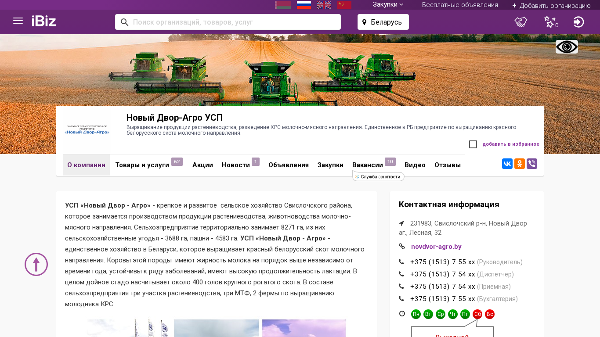Visit novdvor-agro.by website

436,247
